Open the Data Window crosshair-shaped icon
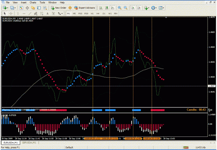The width and height of the screenshot is (217, 150). coord(27,8)
